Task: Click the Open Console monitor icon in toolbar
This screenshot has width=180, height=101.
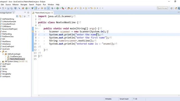Action: [x=15, y=8]
